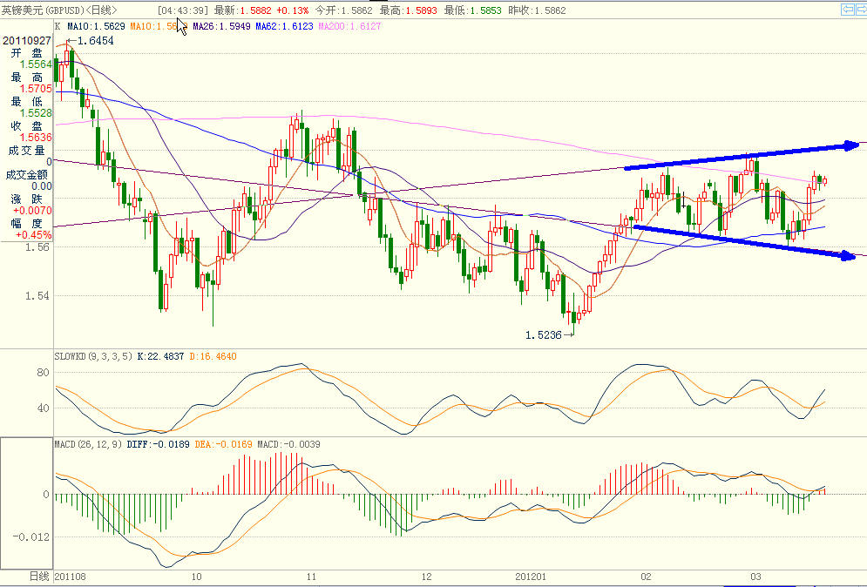Click the amplitude value +0.45%
867x587 pixels.
click(x=34, y=235)
